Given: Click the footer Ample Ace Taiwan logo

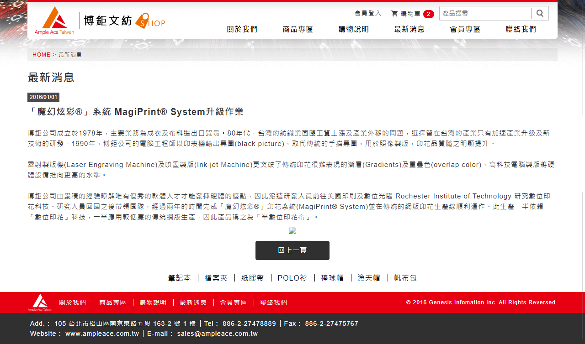Looking at the screenshot, I should [x=40, y=302].
